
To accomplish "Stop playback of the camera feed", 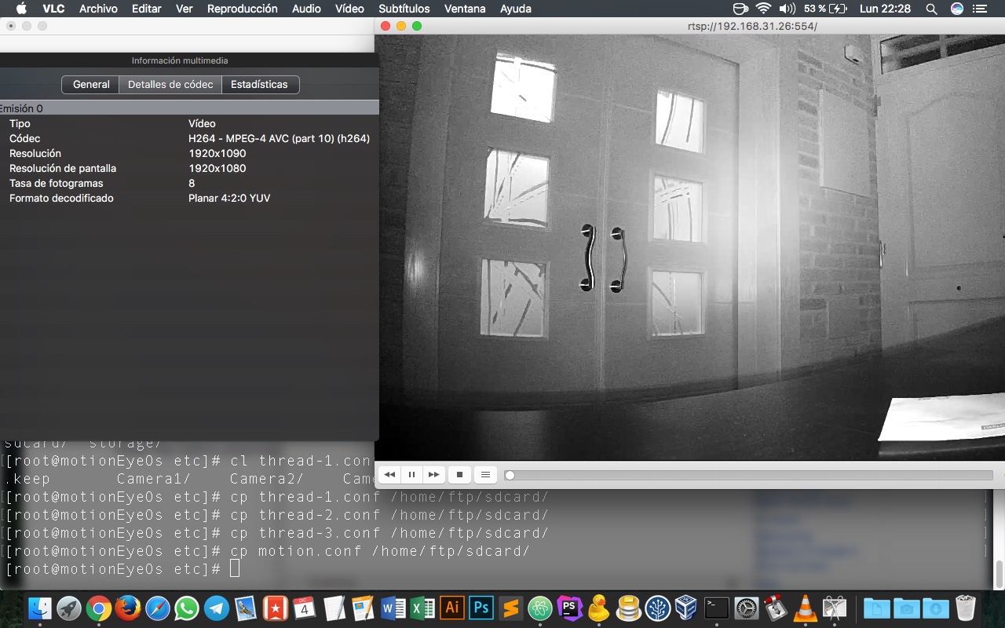I will (x=459, y=474).
